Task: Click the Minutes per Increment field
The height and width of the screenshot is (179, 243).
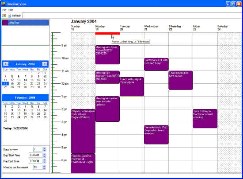Action: point(38,167)
